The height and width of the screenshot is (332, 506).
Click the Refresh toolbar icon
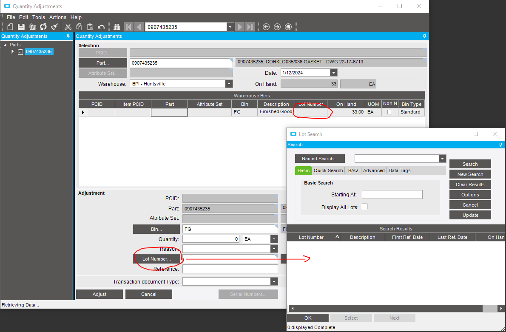[x=43, y=27]
